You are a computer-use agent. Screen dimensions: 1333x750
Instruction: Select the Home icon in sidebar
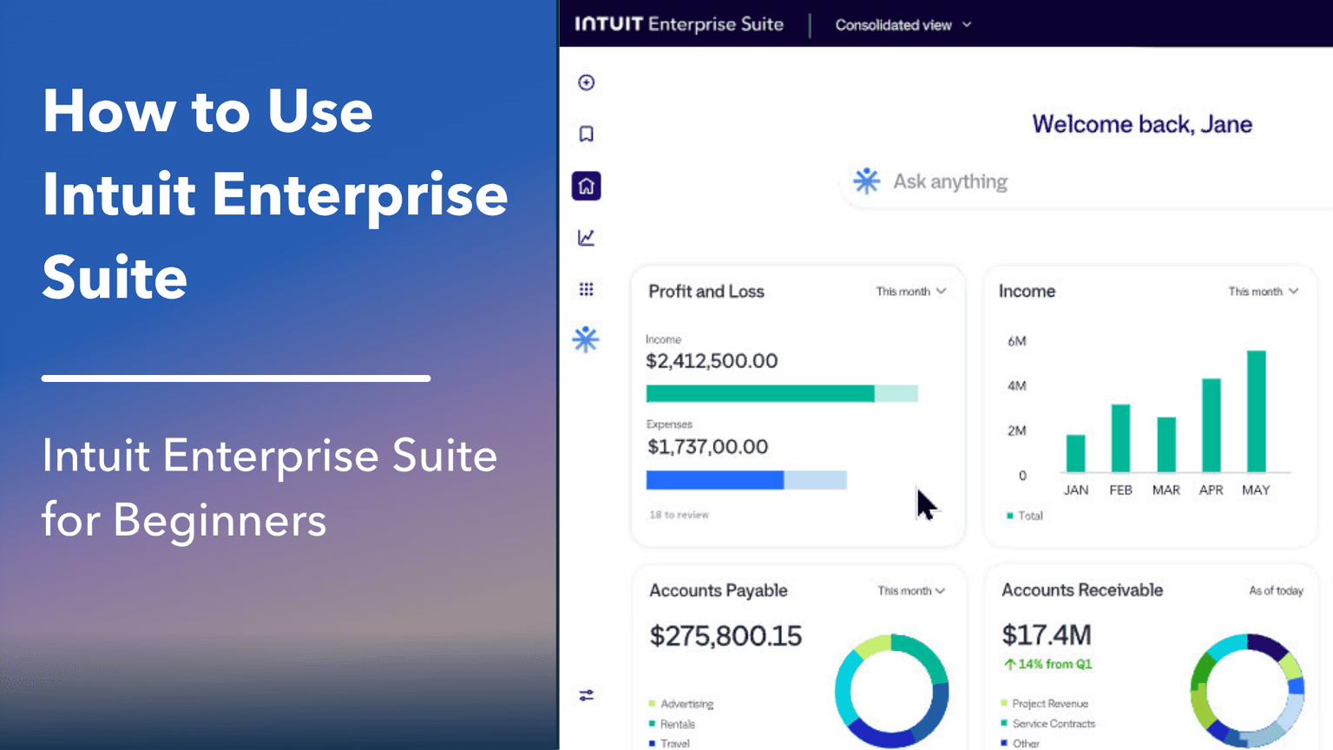click(x=587, y=186)
